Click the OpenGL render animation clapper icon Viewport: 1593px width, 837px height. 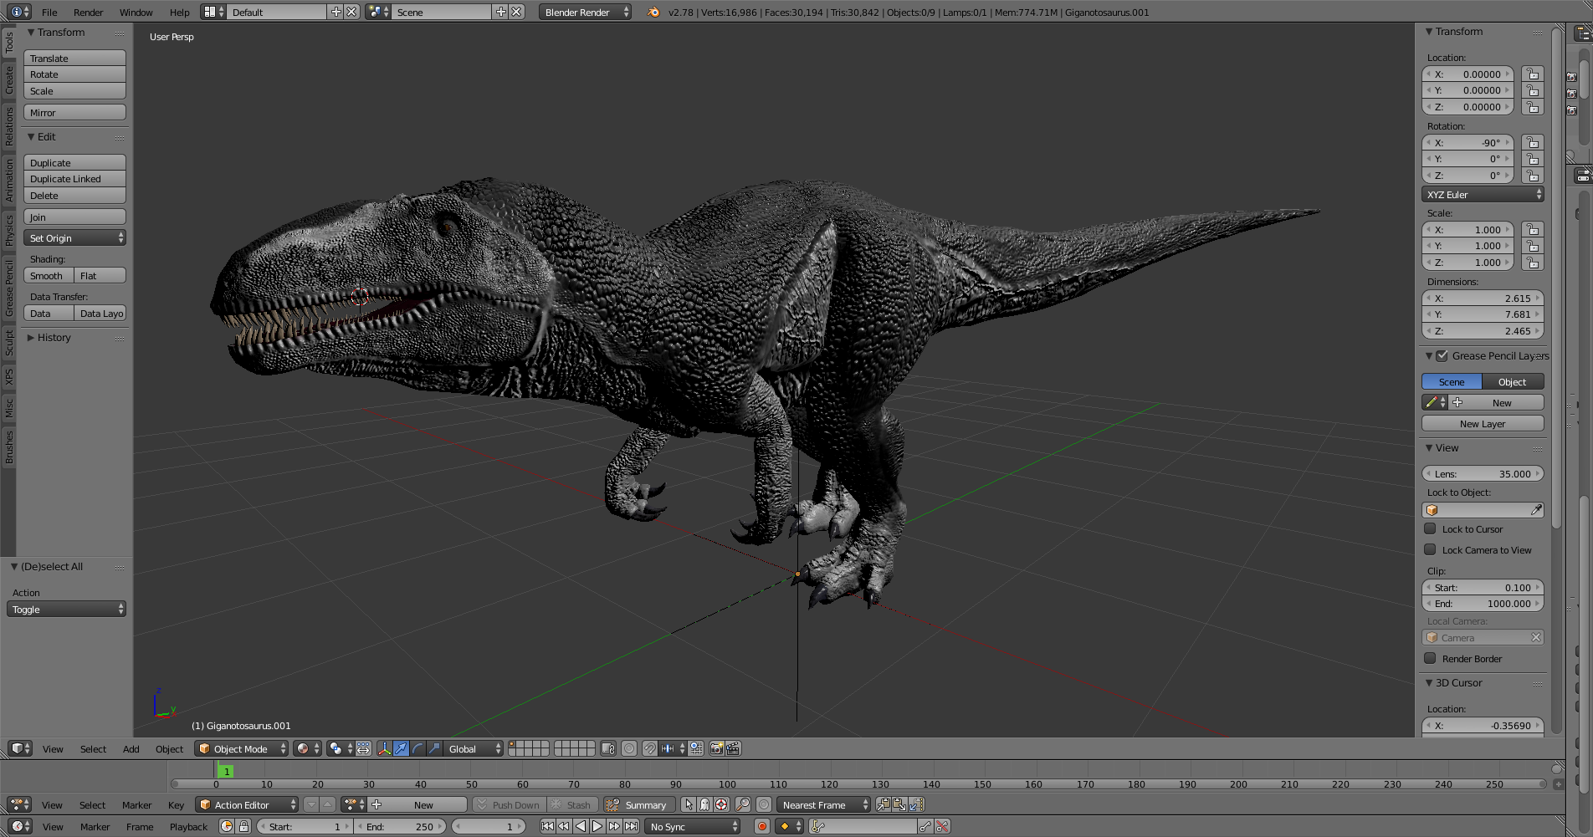click(x=733, y=748)
